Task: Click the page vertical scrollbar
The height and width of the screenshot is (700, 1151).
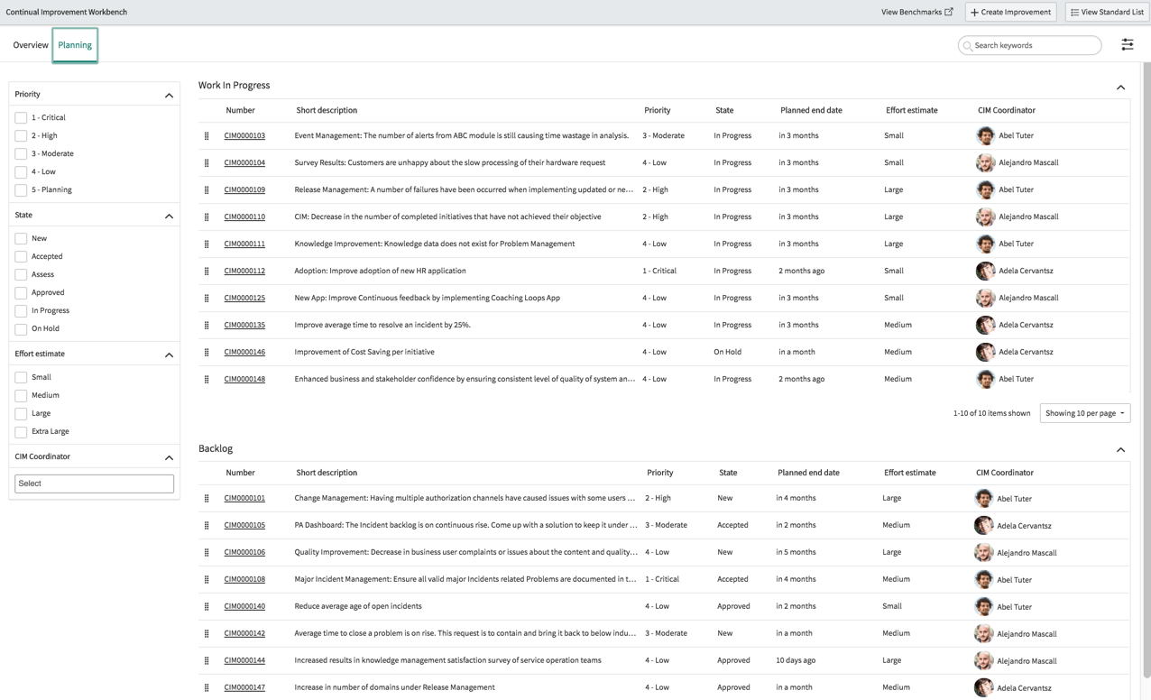Action: click(1146, 370)
